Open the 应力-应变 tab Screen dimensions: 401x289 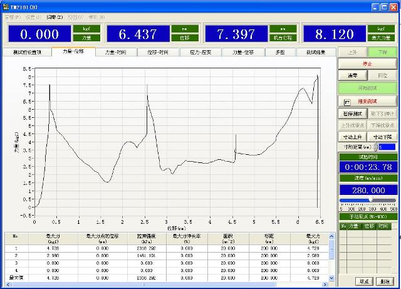pos(200,53)
